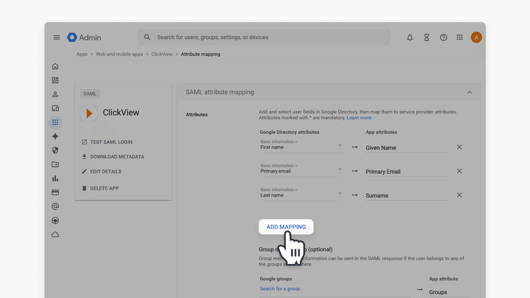Open Generative AI sparkle icon in sidebar

(55, 136)
